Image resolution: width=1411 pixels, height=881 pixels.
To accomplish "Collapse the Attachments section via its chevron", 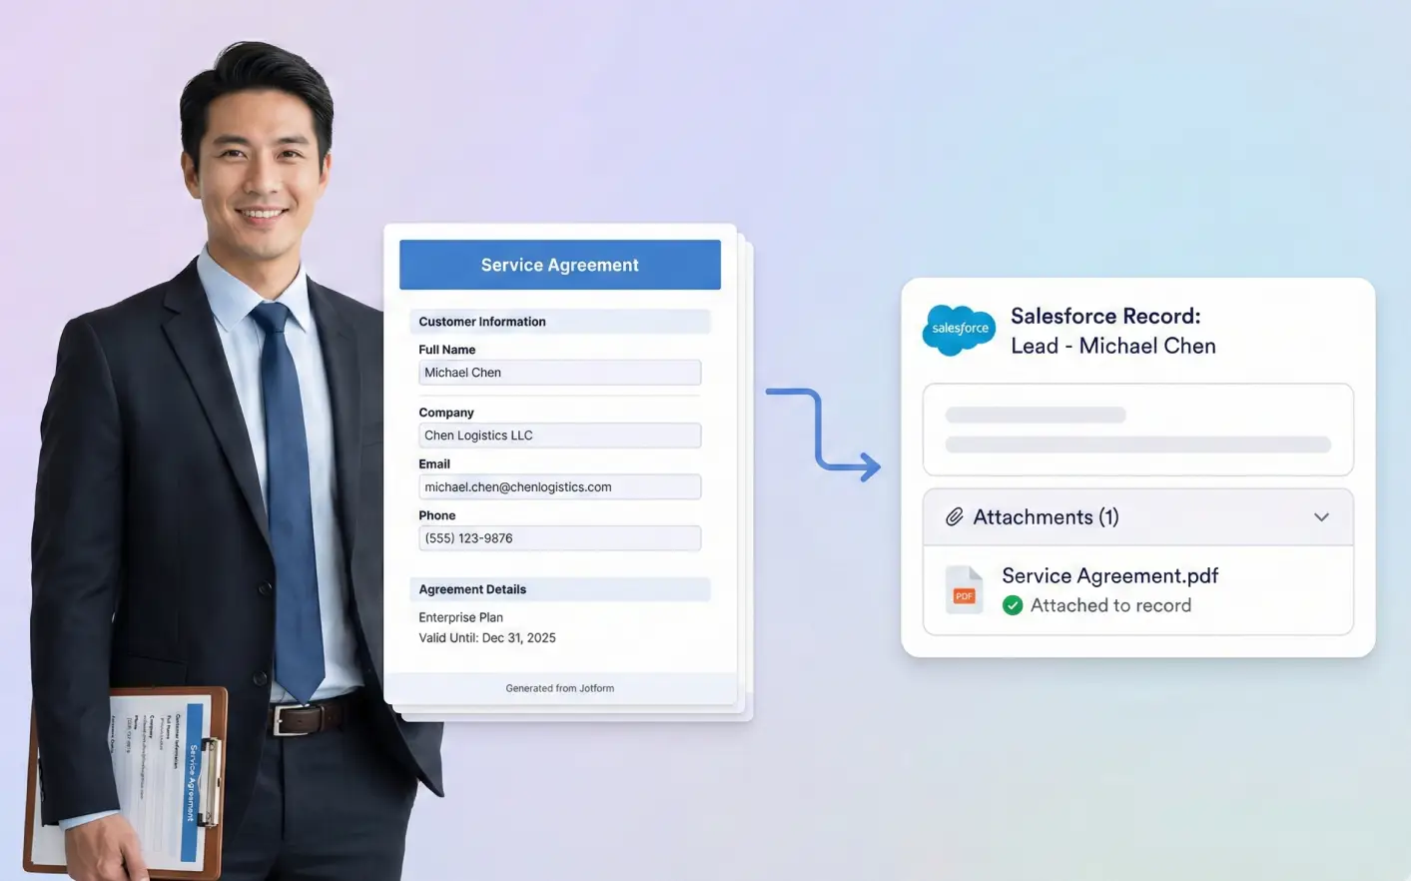I will [1321, 517].
